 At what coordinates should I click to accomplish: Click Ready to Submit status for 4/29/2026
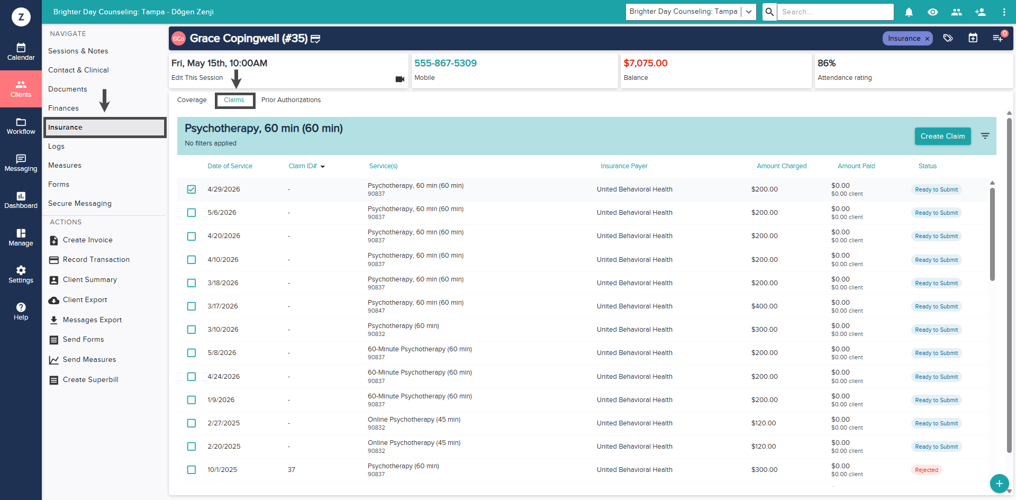pyautogui.click(x=936, y=189)
